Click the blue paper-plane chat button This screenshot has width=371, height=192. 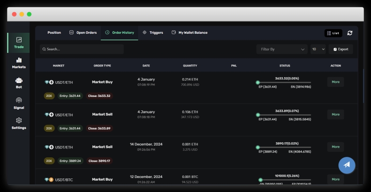(x=347, y=165)
